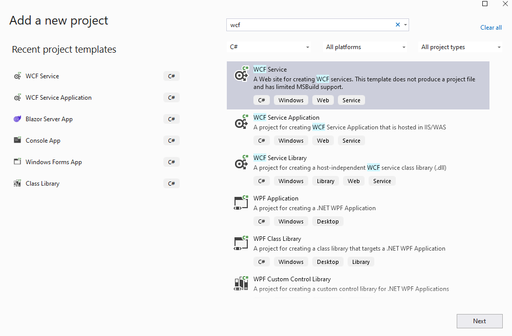This screenshot has height=336, width=512.
Task: Click the WCF Service Application icon in recent templates
Action: tap(17, 98)
